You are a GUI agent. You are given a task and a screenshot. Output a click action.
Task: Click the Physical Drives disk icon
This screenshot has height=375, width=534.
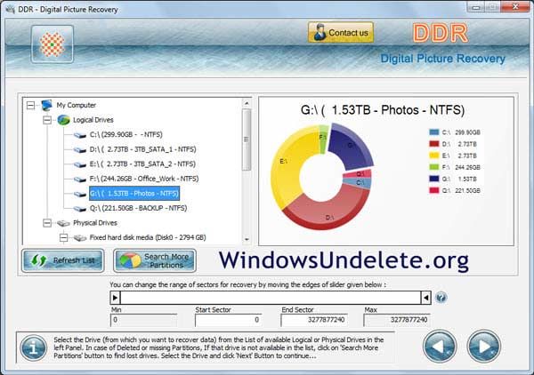coord(63,223)
